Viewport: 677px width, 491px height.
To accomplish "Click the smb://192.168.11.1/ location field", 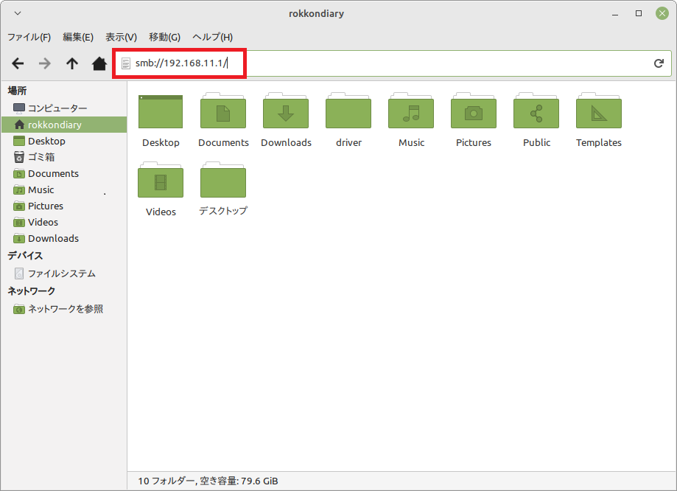I will tap(393, 63).
